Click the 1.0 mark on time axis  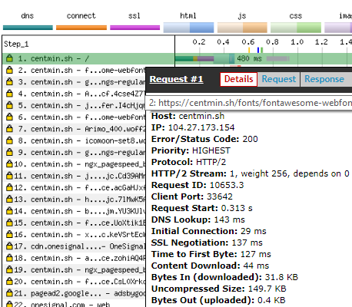297,42
